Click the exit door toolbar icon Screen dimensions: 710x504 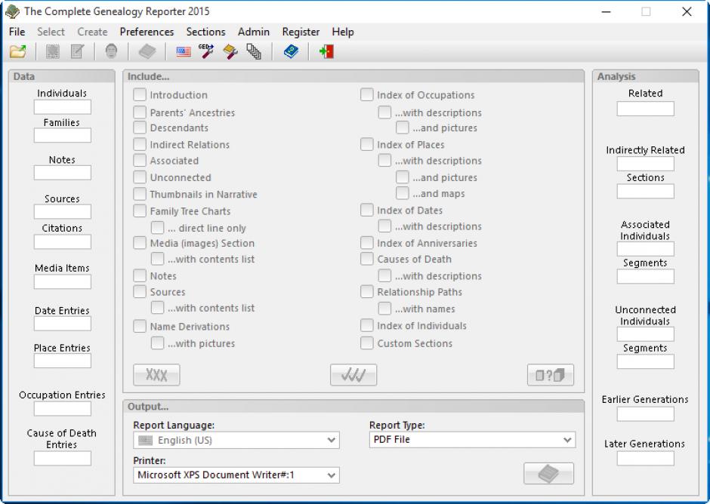coord(326,51)
